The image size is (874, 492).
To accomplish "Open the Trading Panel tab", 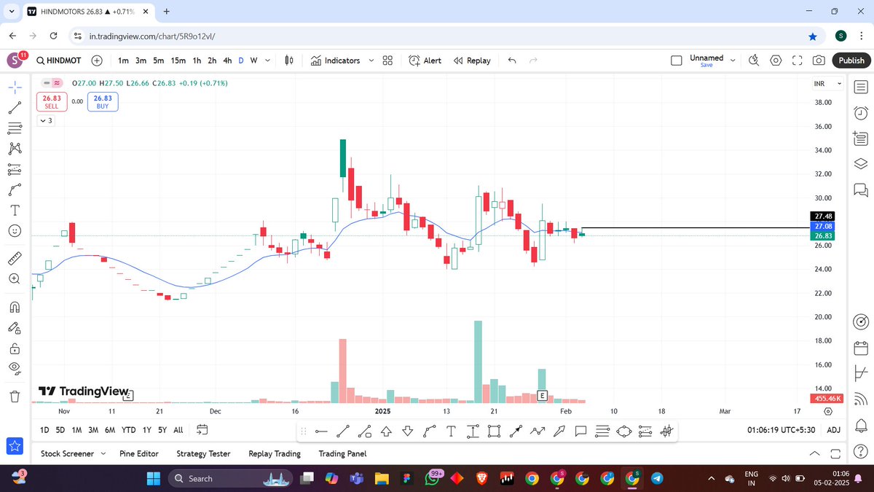I will (342, 453).
